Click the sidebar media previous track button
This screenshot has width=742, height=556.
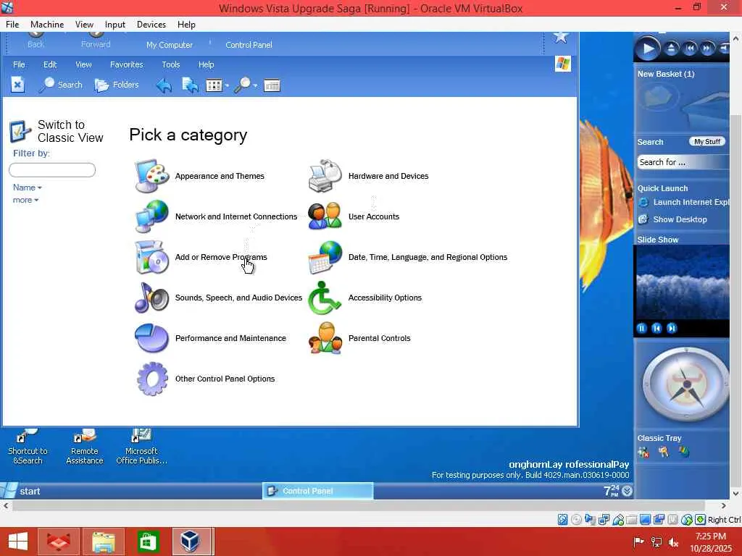click(690, 49)
